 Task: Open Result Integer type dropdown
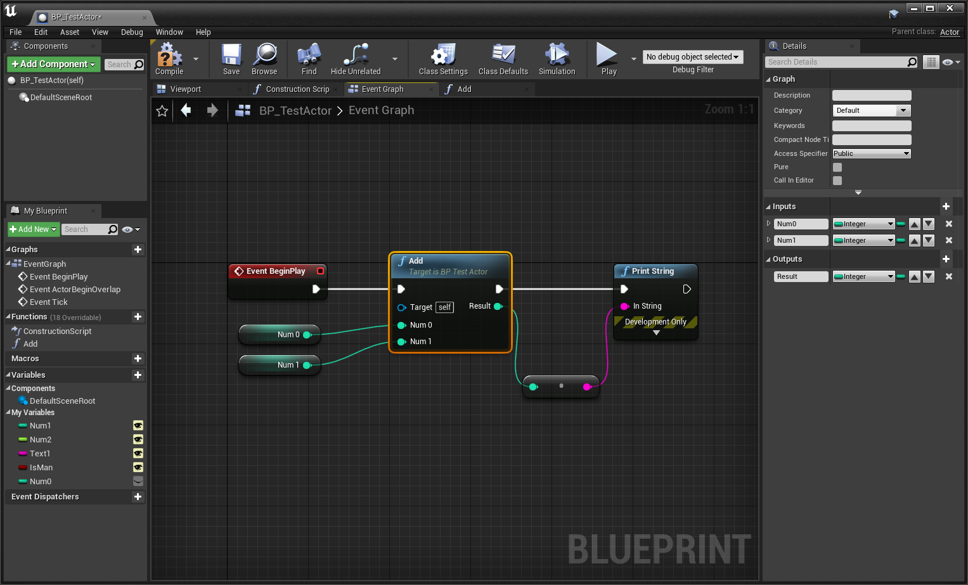(863, 276)
